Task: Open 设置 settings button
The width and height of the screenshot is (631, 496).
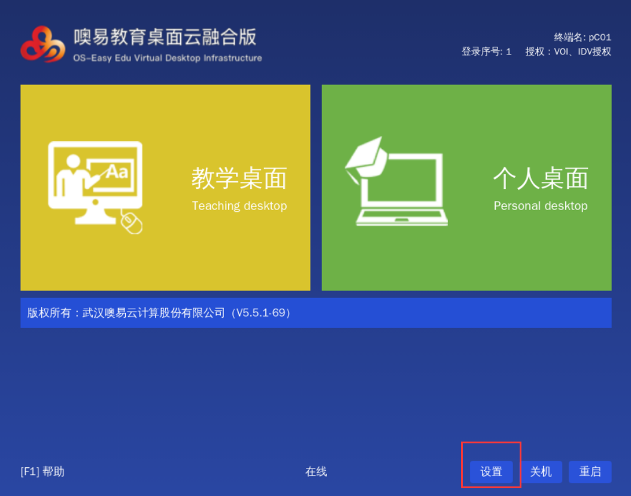Action: click(491, 471)
